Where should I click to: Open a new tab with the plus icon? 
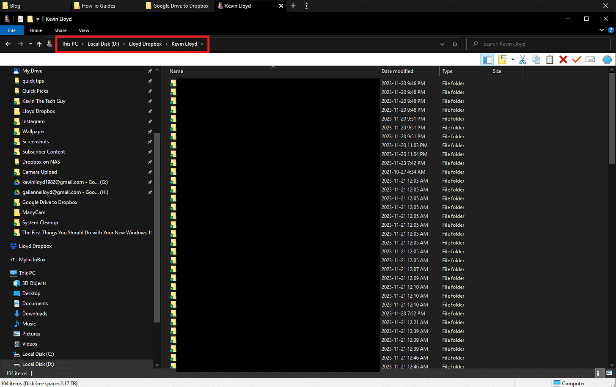click(293, 6)
